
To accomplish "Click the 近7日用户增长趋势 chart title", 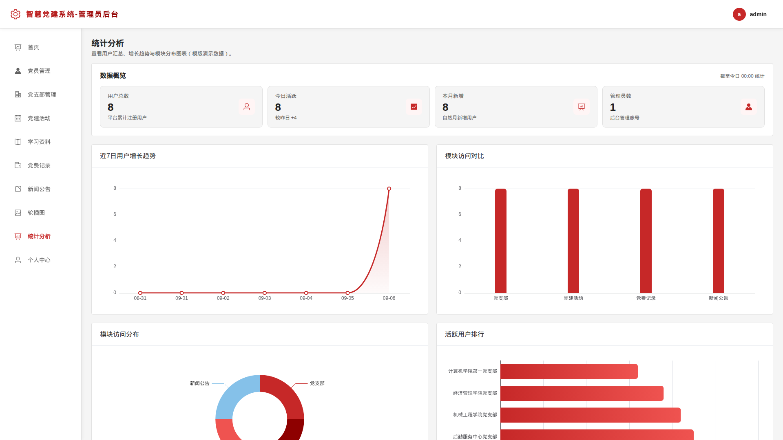I will [128, 156].
